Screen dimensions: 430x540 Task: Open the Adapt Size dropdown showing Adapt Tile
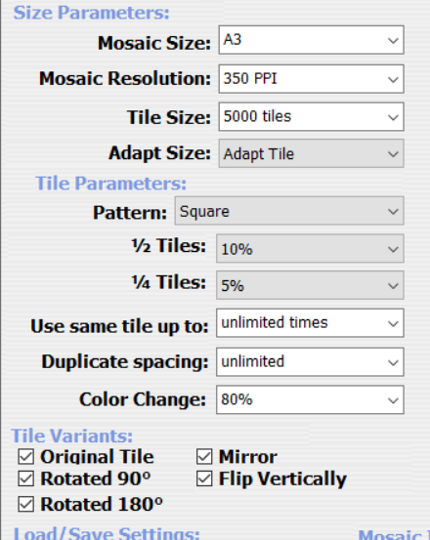point(311,153)
